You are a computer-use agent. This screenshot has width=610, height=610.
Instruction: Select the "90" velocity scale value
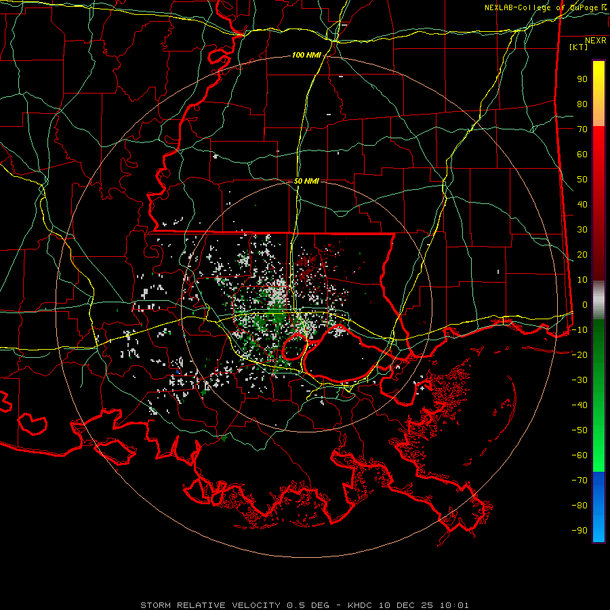click(x=582, y=79)
